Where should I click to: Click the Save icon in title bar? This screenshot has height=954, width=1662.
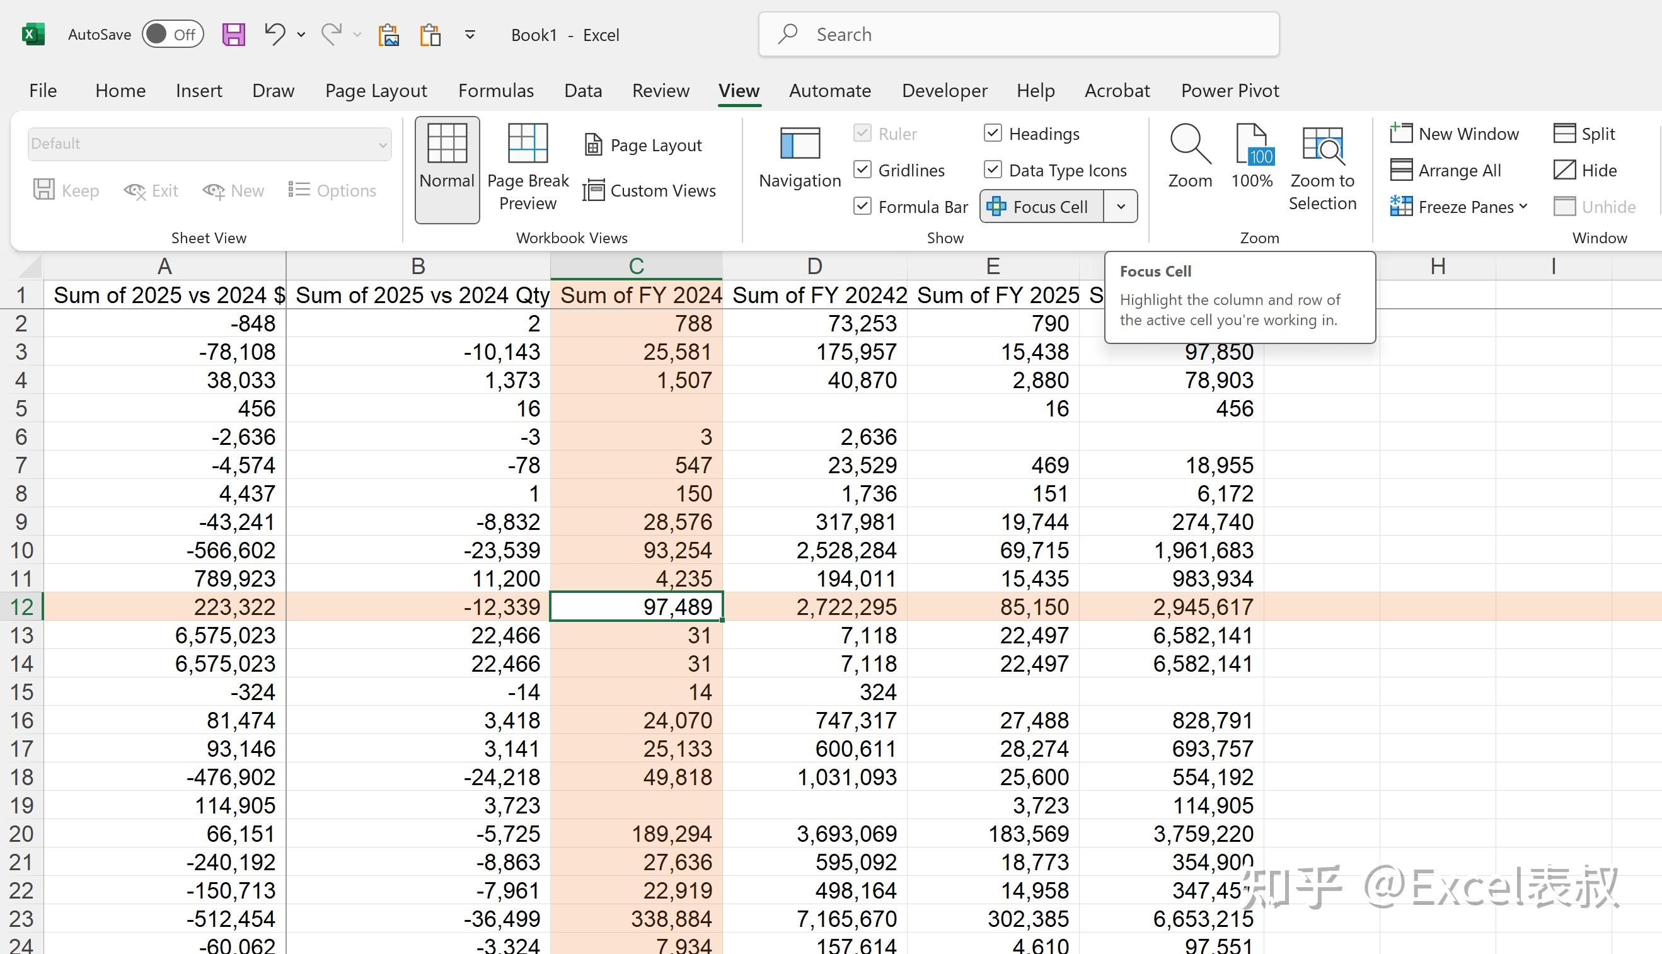233,34
